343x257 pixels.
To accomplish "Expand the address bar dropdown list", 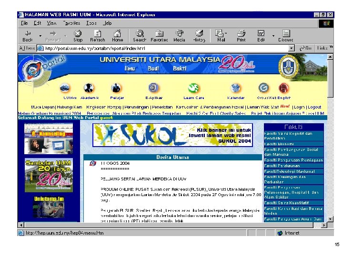I will 291,48.
